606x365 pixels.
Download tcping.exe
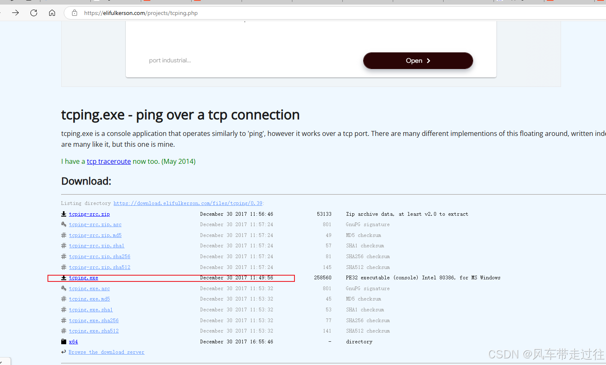coord(84,278)
